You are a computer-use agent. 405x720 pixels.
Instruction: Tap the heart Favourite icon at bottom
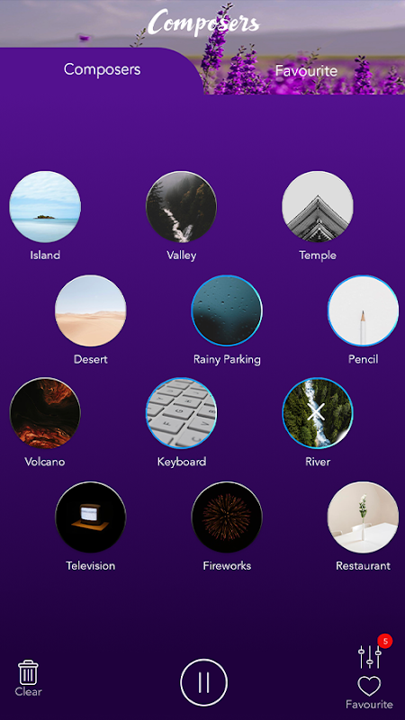369,687
